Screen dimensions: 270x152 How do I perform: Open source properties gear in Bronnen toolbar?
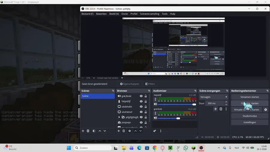[130, 131]
